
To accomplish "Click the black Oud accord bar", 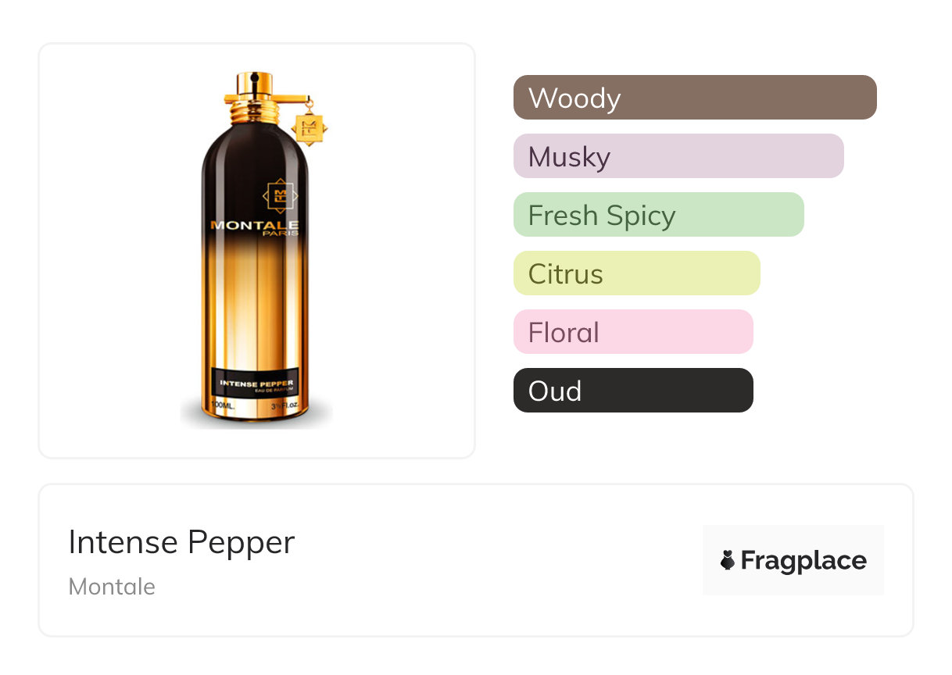I will coord(632,391).
